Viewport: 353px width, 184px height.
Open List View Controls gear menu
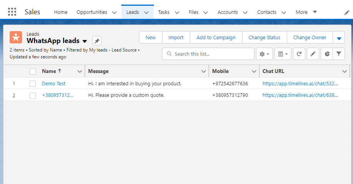264,54
